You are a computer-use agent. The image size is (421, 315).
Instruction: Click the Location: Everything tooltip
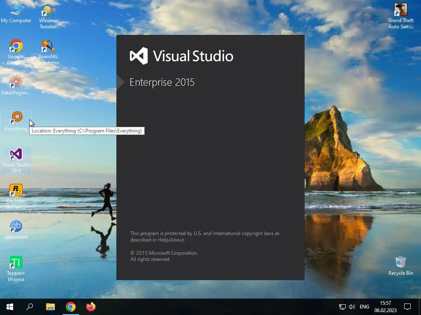click(87, 131)
